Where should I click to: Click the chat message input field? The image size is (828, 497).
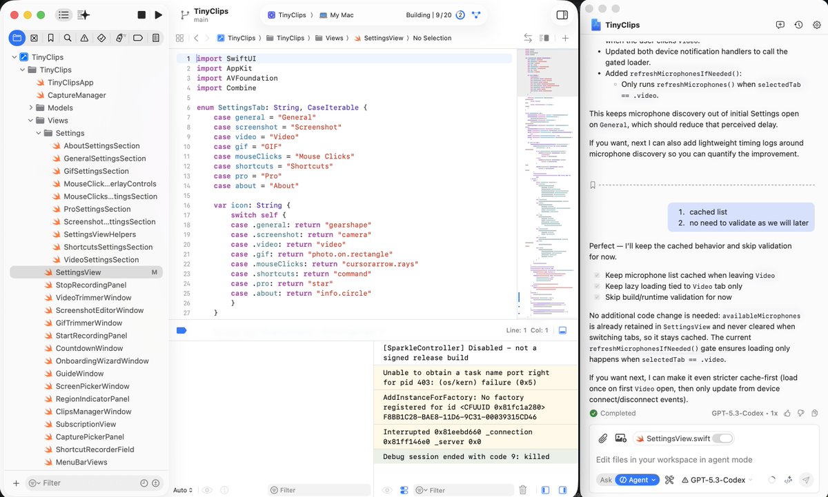pos(704,460)
